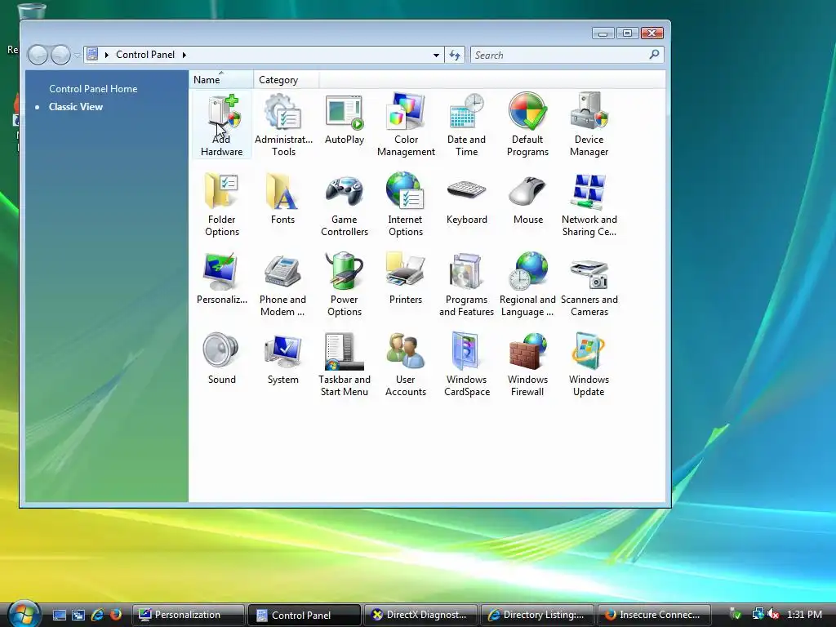Launch Internet Explorer from Quick Launch
This screenshot has width=836, height=627.
[x=97, y=616]
